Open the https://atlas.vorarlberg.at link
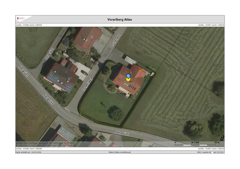Image resolution: width=240 pixels, height=169 pixels. click(x=120, y=152)
